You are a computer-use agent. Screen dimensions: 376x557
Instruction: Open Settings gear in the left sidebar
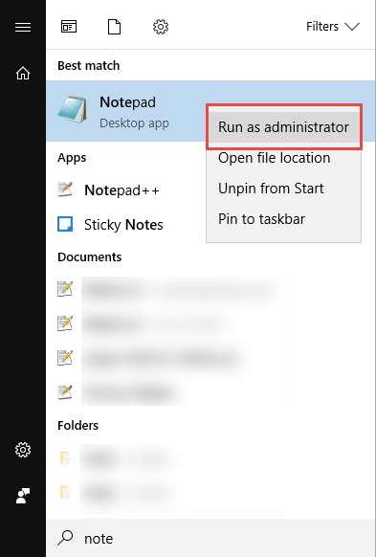click(23, 450)
